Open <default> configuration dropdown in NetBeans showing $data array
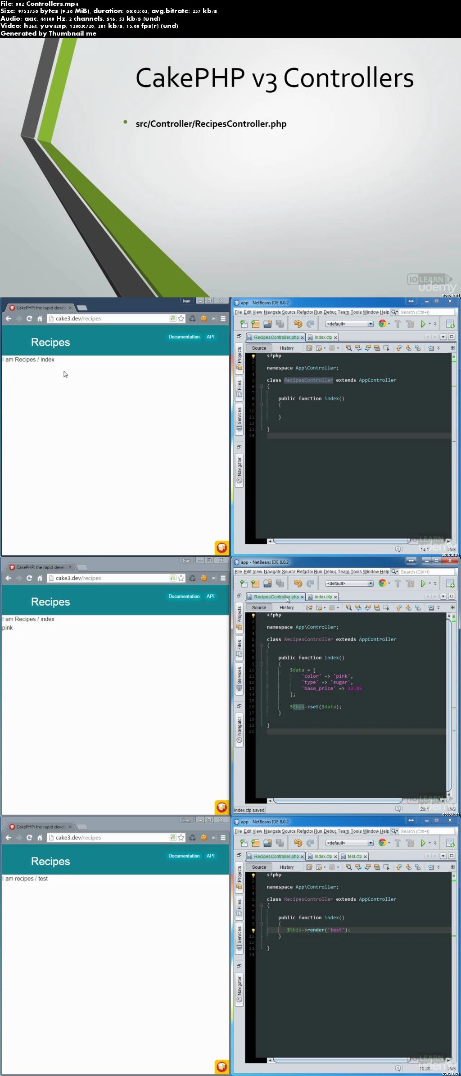The height and width of the screenshot is (1076, 461). coord(350,584)
